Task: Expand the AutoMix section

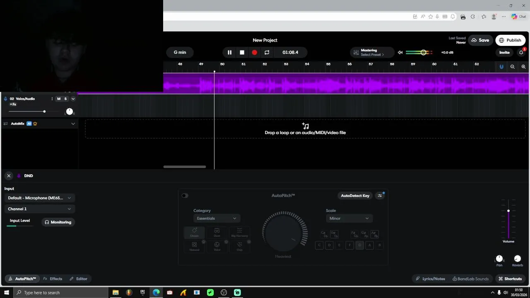Action: pos(73,124)
